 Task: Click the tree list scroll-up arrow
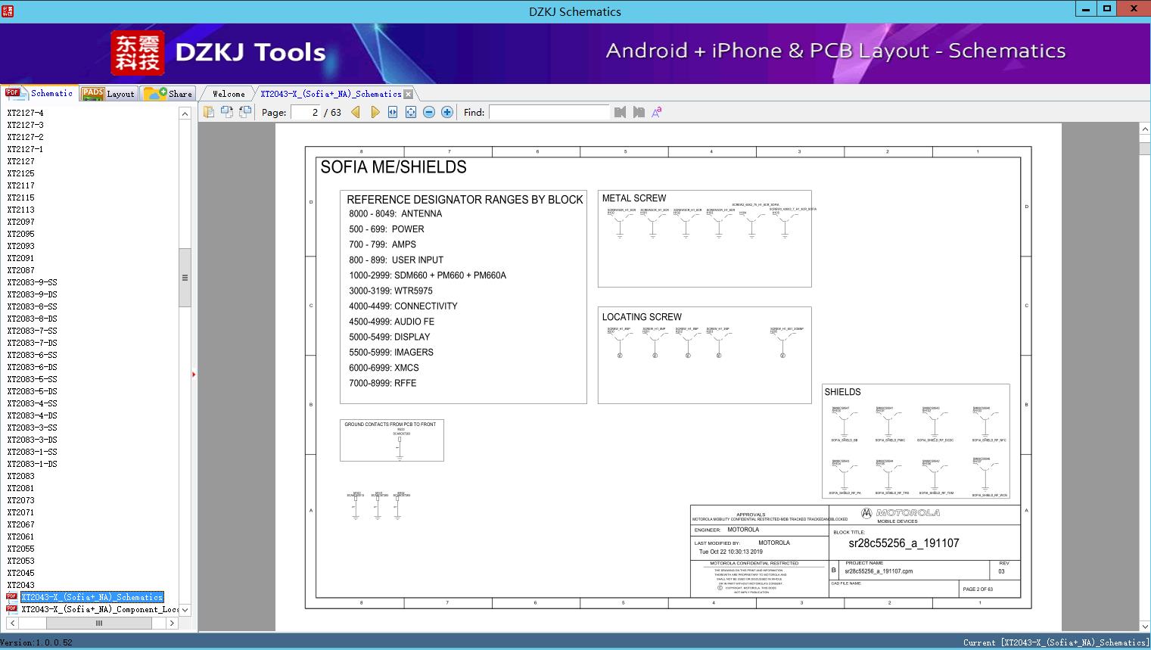[185, 114]
